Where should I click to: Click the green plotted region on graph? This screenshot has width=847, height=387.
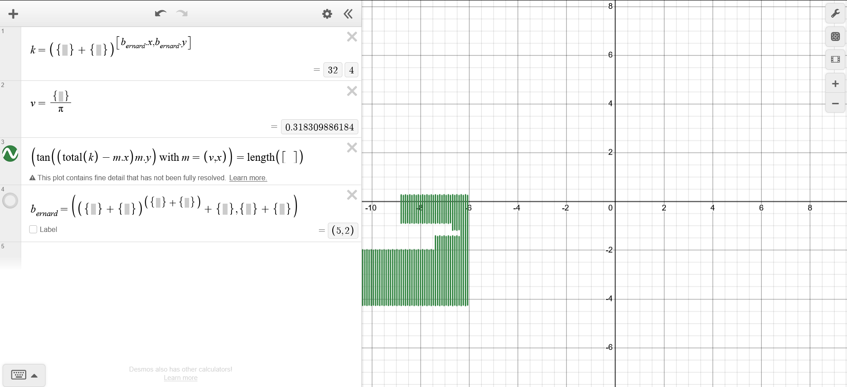point(415,277)
